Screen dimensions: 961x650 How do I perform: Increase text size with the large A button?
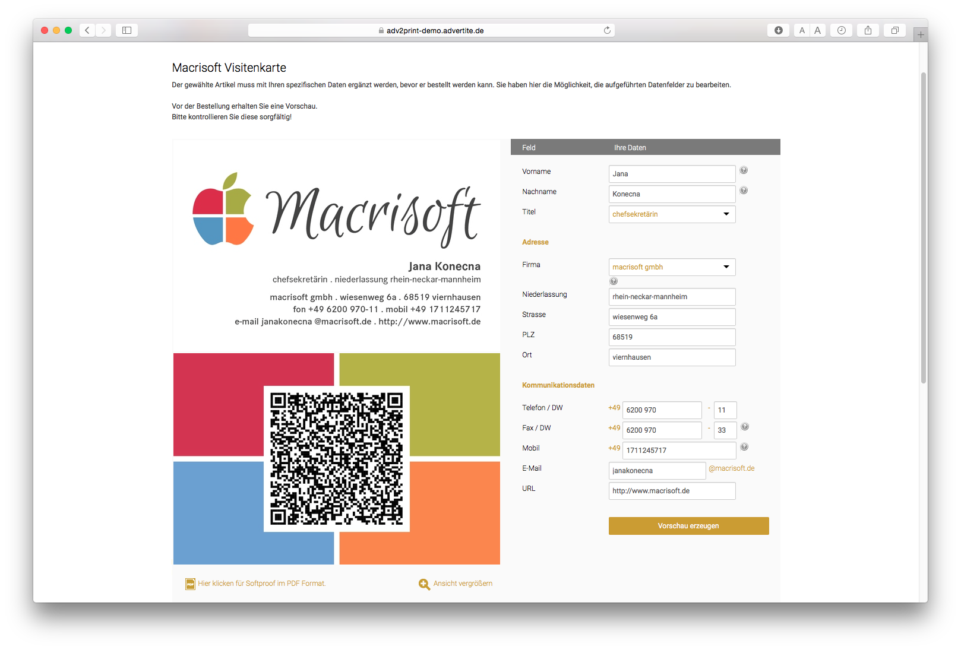coord(818,30)
